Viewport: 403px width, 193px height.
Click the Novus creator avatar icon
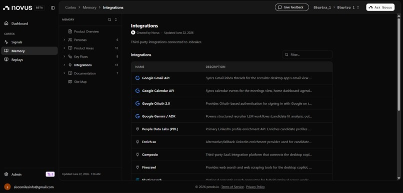pos(133,32)
